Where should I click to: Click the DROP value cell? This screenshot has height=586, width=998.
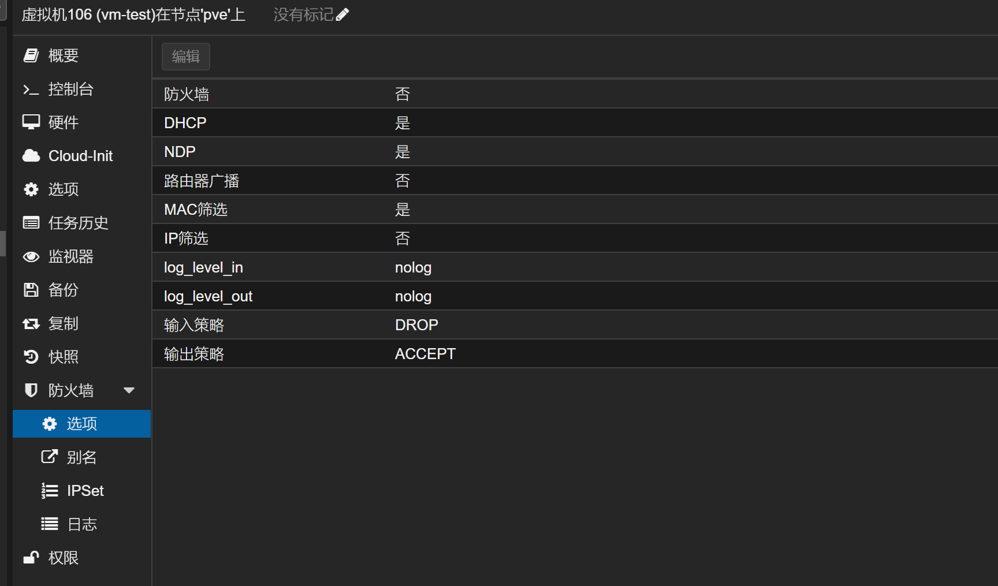tap(416, 325)
